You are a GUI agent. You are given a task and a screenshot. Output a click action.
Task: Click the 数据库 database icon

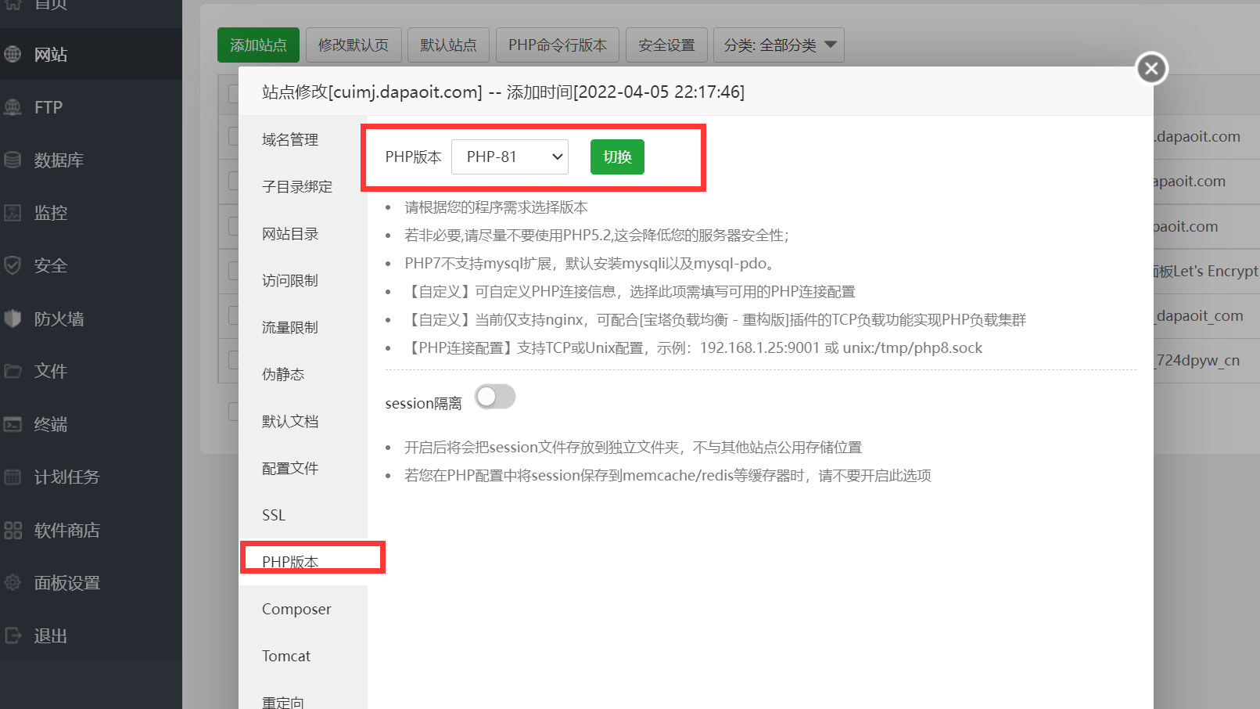pyautogui.click(x=13, y=160)
